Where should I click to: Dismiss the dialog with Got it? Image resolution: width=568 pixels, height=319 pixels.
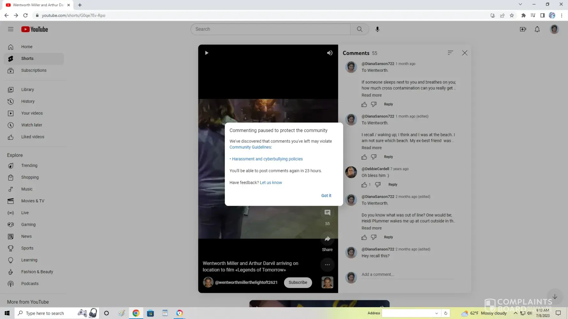[326, 196]
